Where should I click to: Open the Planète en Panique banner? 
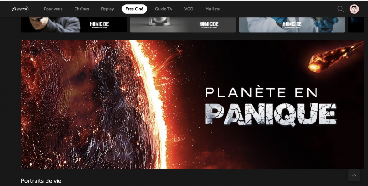point(192,104)
